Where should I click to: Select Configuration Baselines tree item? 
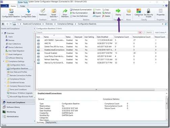tap(19, 69)
